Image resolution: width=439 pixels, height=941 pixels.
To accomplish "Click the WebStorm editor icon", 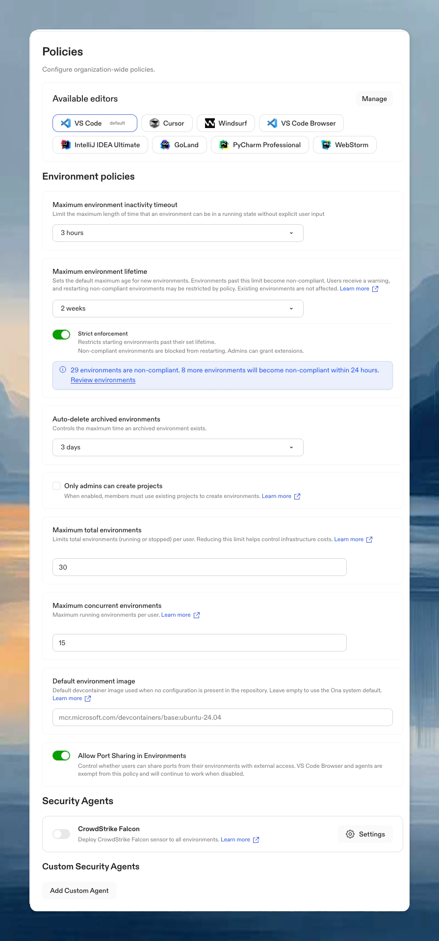I will 326,145.
